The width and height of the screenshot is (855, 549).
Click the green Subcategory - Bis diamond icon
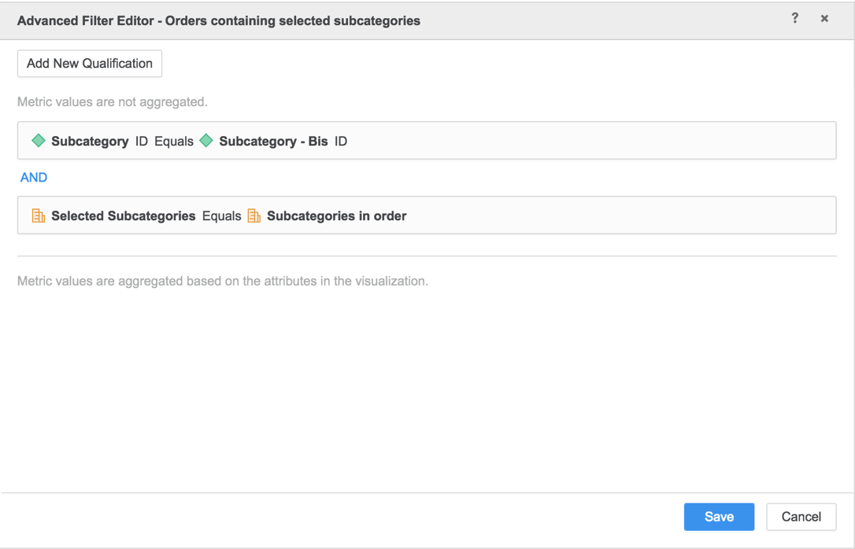(x=206, y=141)
